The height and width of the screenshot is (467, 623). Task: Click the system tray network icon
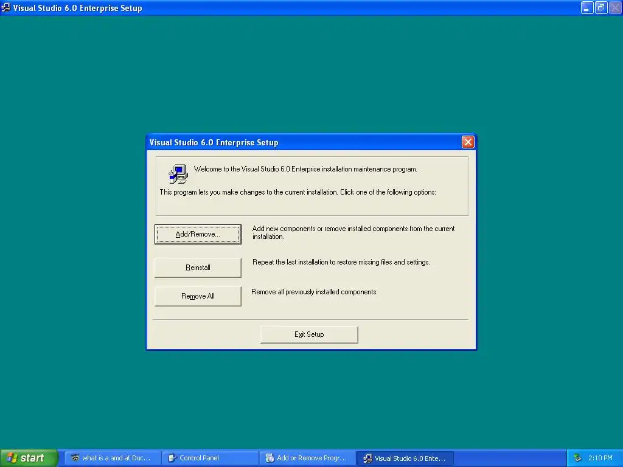(577, 458)
